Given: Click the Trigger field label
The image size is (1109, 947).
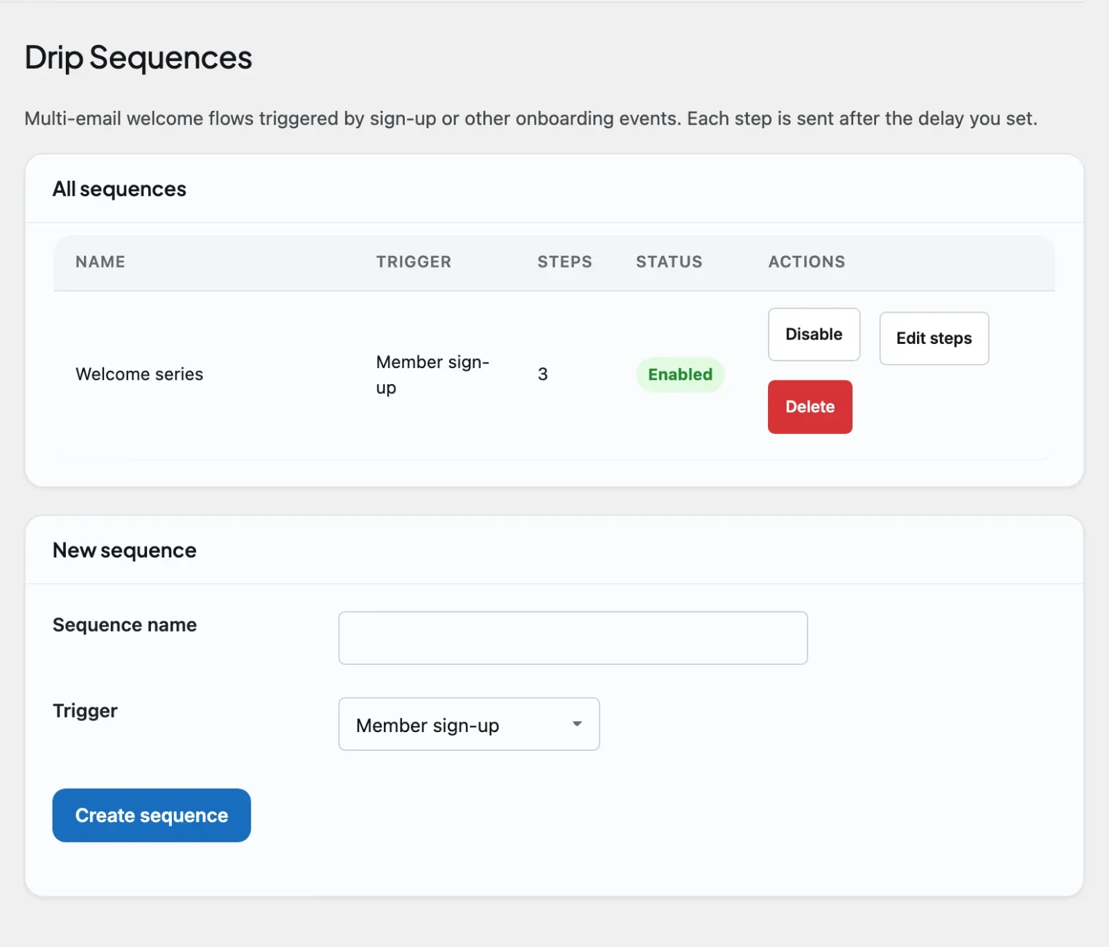Looking at the screenshot, I should tap(85, 711).
